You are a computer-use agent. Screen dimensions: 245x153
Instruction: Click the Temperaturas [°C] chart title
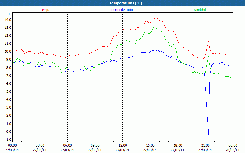point(126,3)
